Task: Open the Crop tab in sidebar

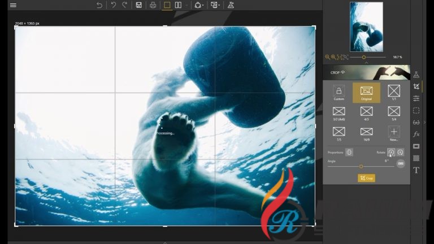Action: 416,86
